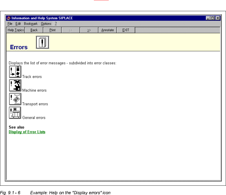
Task: Click the Machine errors label
Action: pos(35,90)
